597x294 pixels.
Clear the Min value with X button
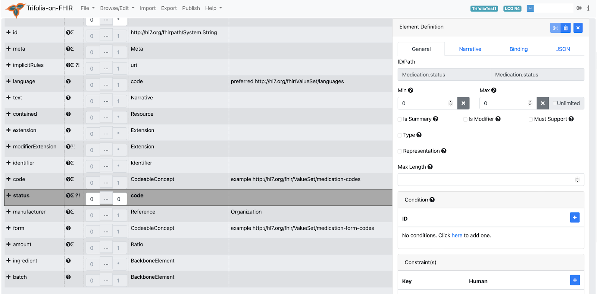pyautogui.click(x=463, y=103)
